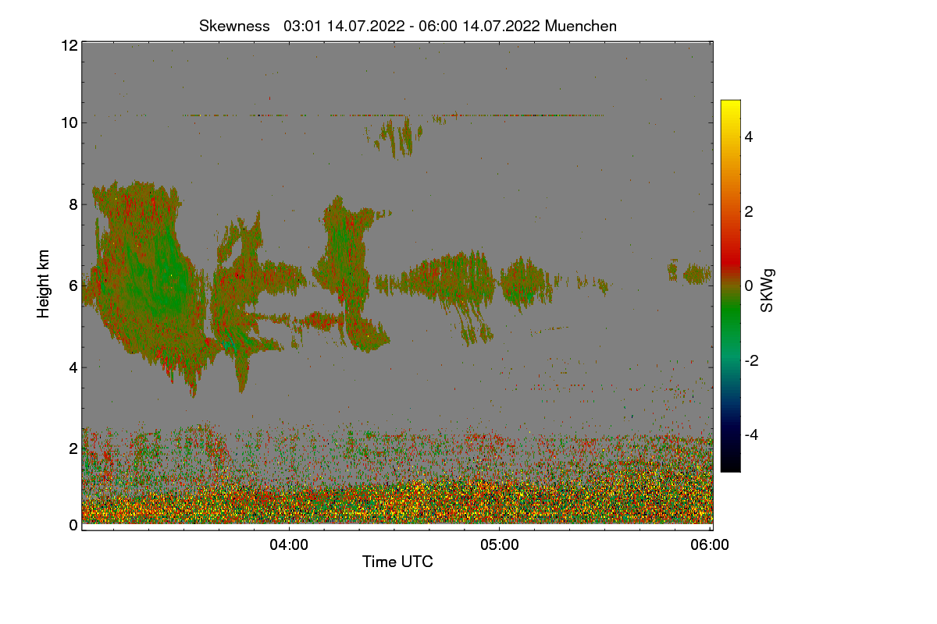Click the plot title starting with "Skewness"
Screen dimensions: 937x624
click(408, 26)
